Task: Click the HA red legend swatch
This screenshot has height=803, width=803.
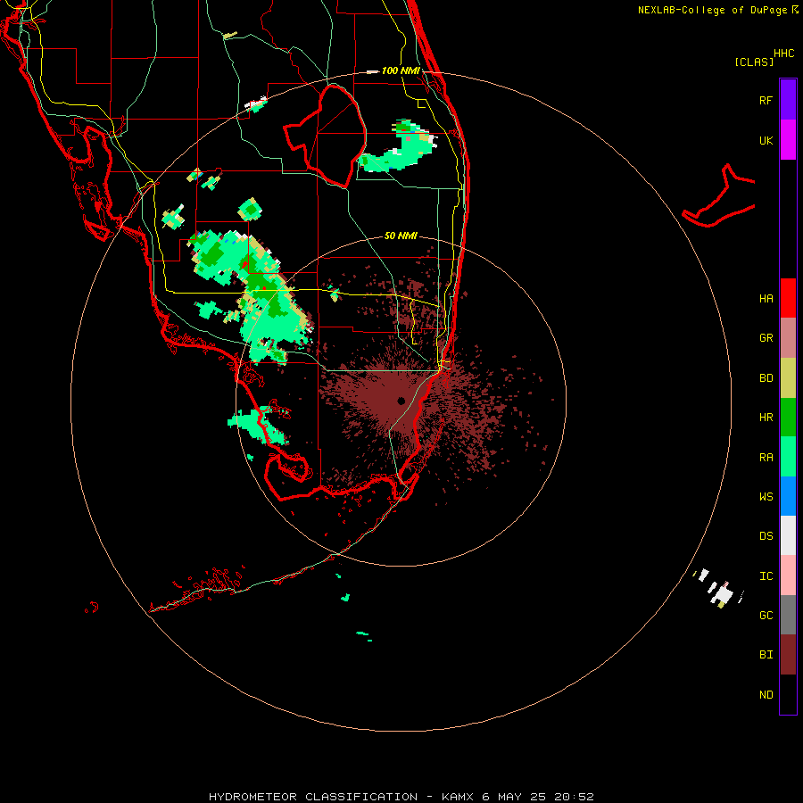Action: click(788, 298)
